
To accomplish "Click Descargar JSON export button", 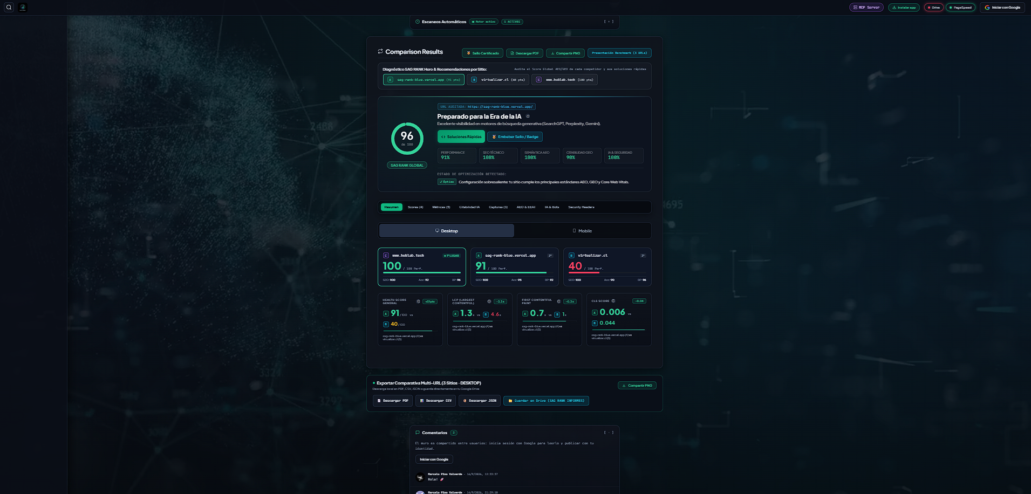I will click(x=479, y=401).
